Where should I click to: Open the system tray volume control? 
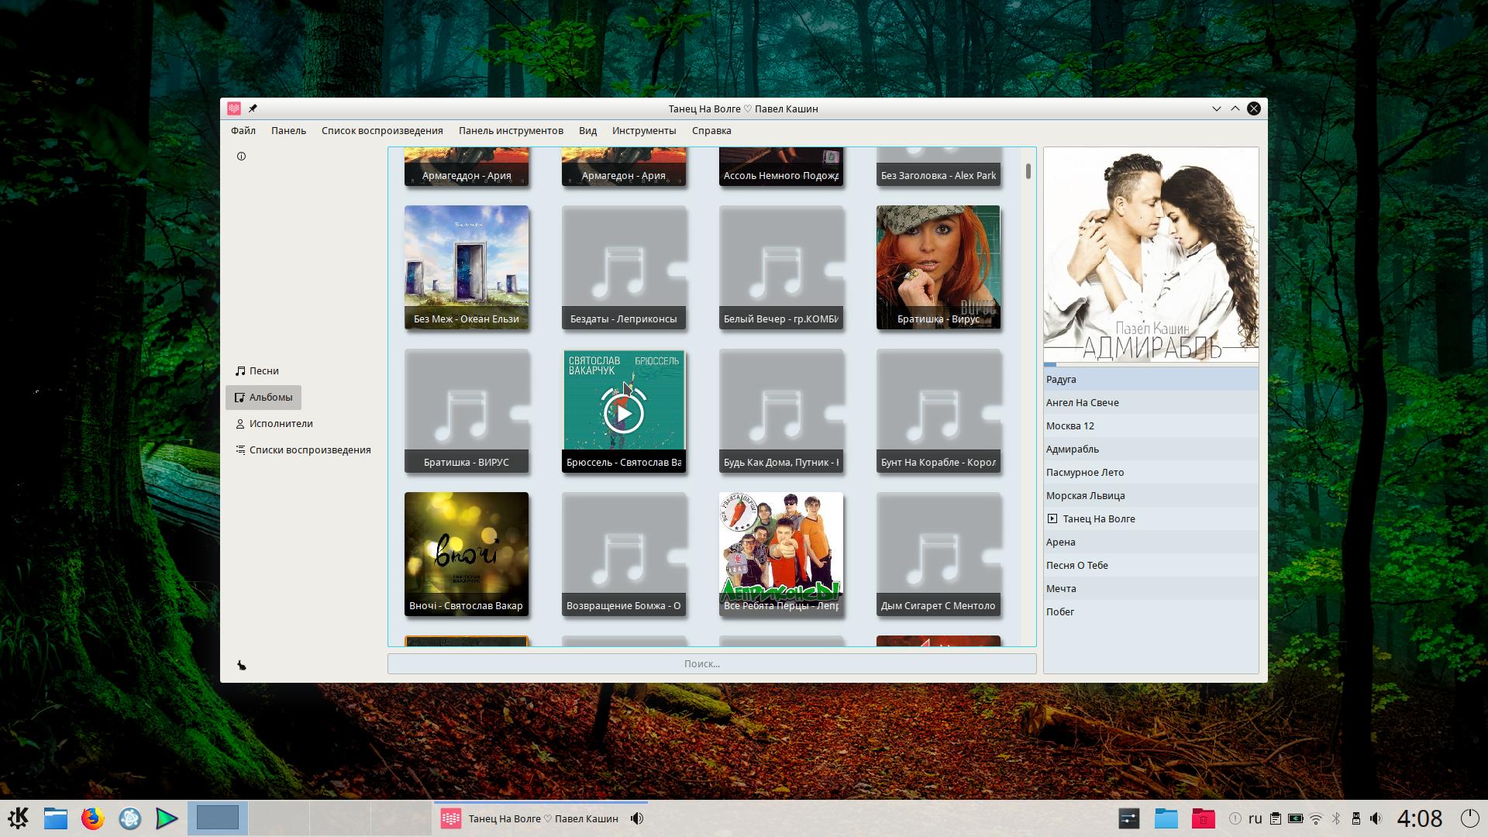(x=1376, y=819)
